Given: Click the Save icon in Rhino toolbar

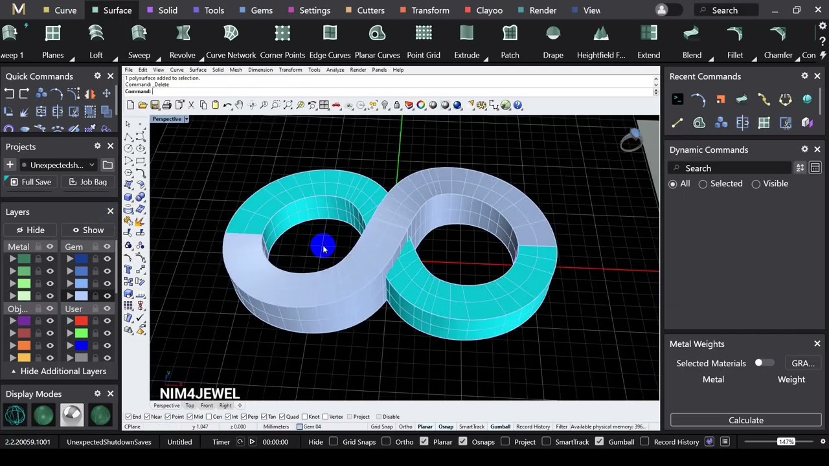Looking at the screenshot, I should [x=155, y=105].
